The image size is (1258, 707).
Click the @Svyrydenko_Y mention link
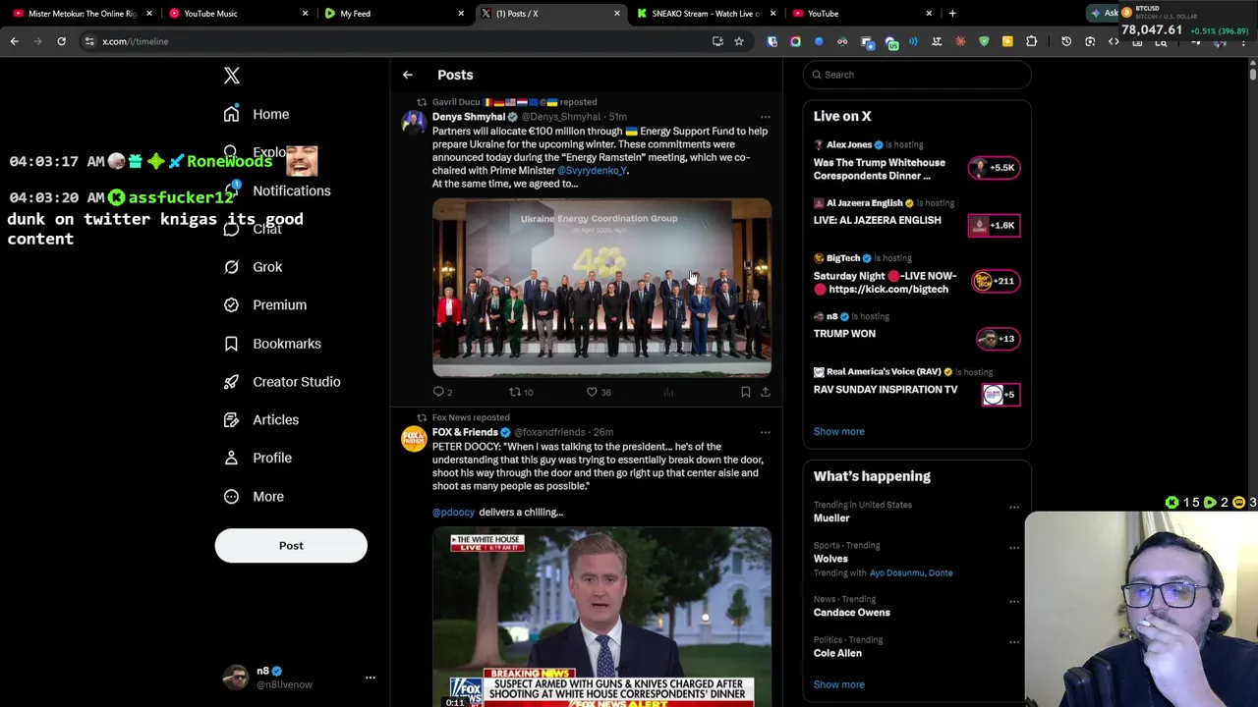592,170
